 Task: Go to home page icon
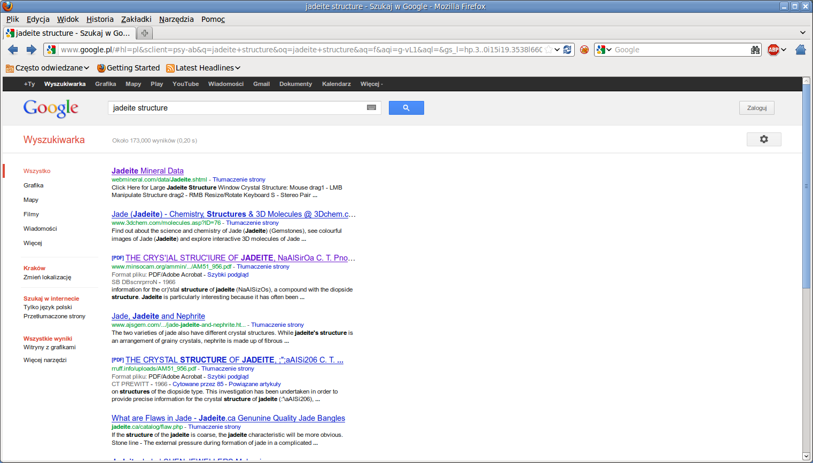[x=800, y=50]
